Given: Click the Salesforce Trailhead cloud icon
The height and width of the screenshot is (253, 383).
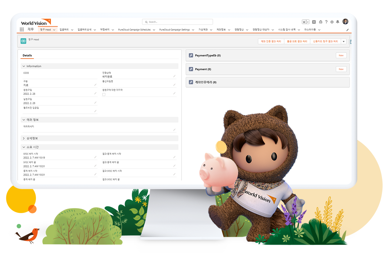Looking at the screenshot, I should tap(321, 22).
